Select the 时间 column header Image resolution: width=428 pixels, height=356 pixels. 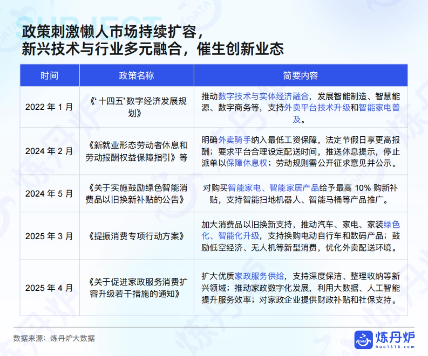pos(50,75)
